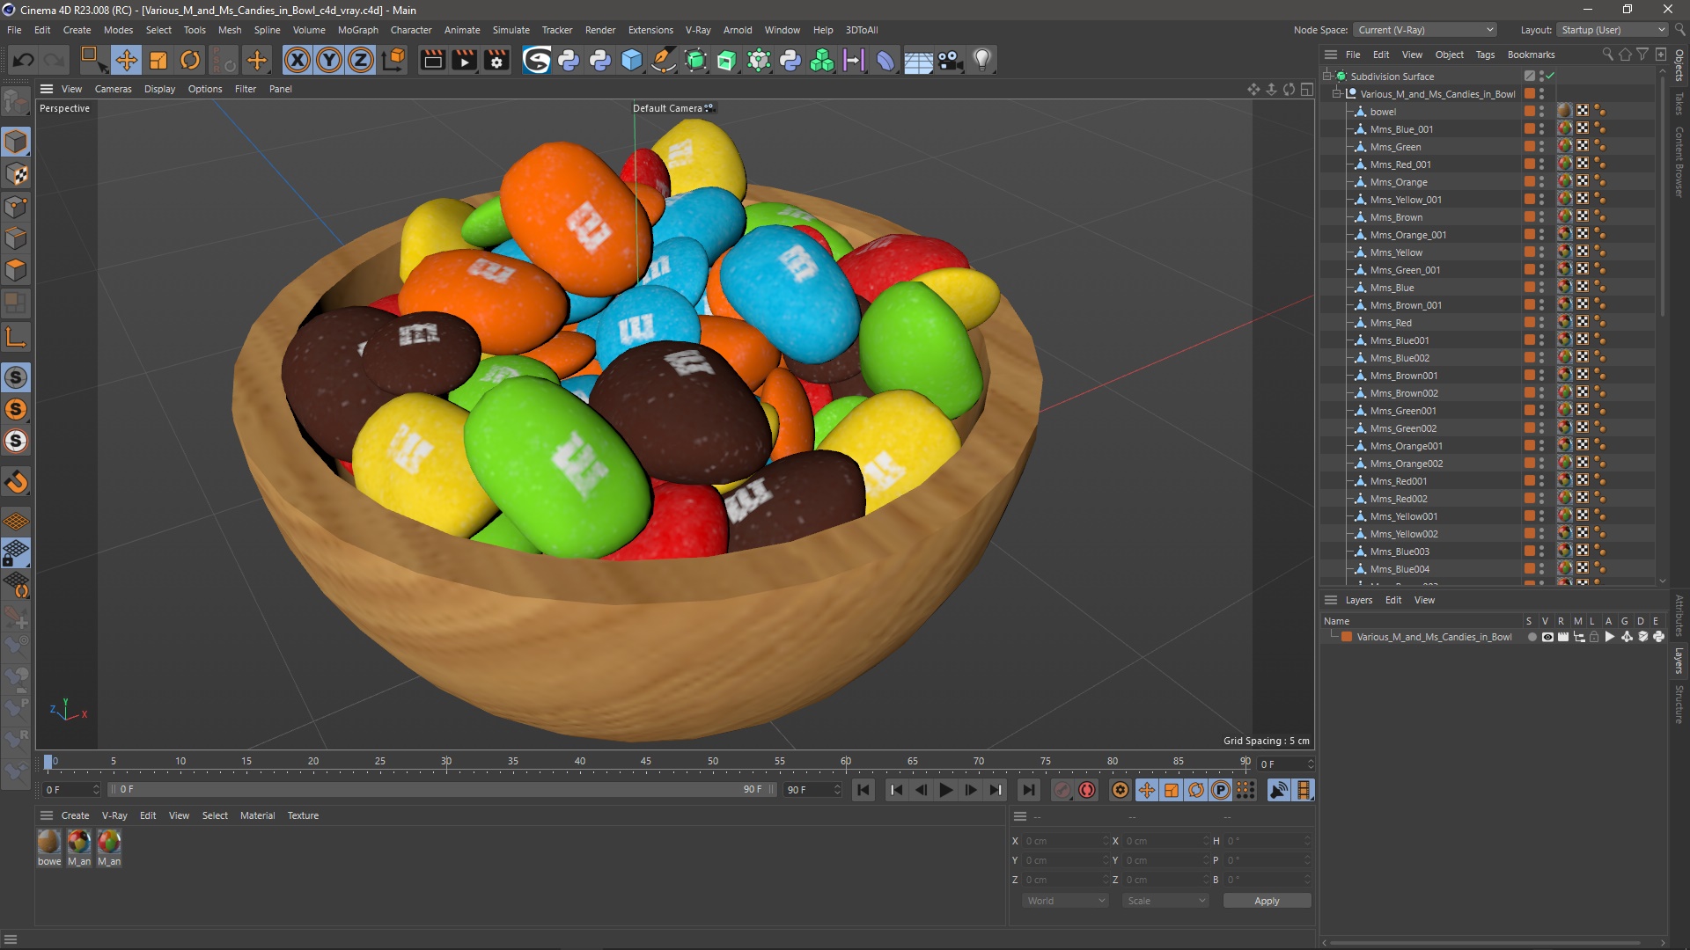Click Render View clapperboard icon
The height and width of the screenshot is (950, 1690).
[432, 60]
